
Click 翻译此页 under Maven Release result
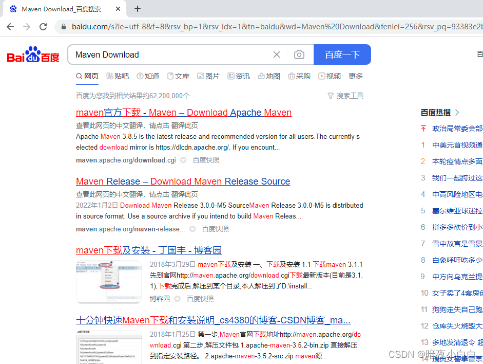pyautogui.click(x=184, y=194)
